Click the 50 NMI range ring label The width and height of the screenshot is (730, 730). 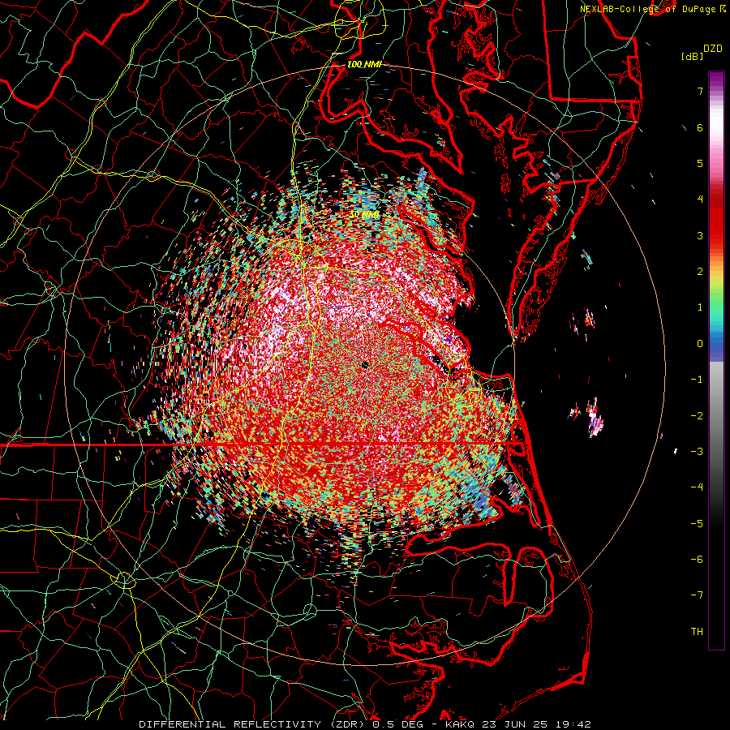[364, 215]
